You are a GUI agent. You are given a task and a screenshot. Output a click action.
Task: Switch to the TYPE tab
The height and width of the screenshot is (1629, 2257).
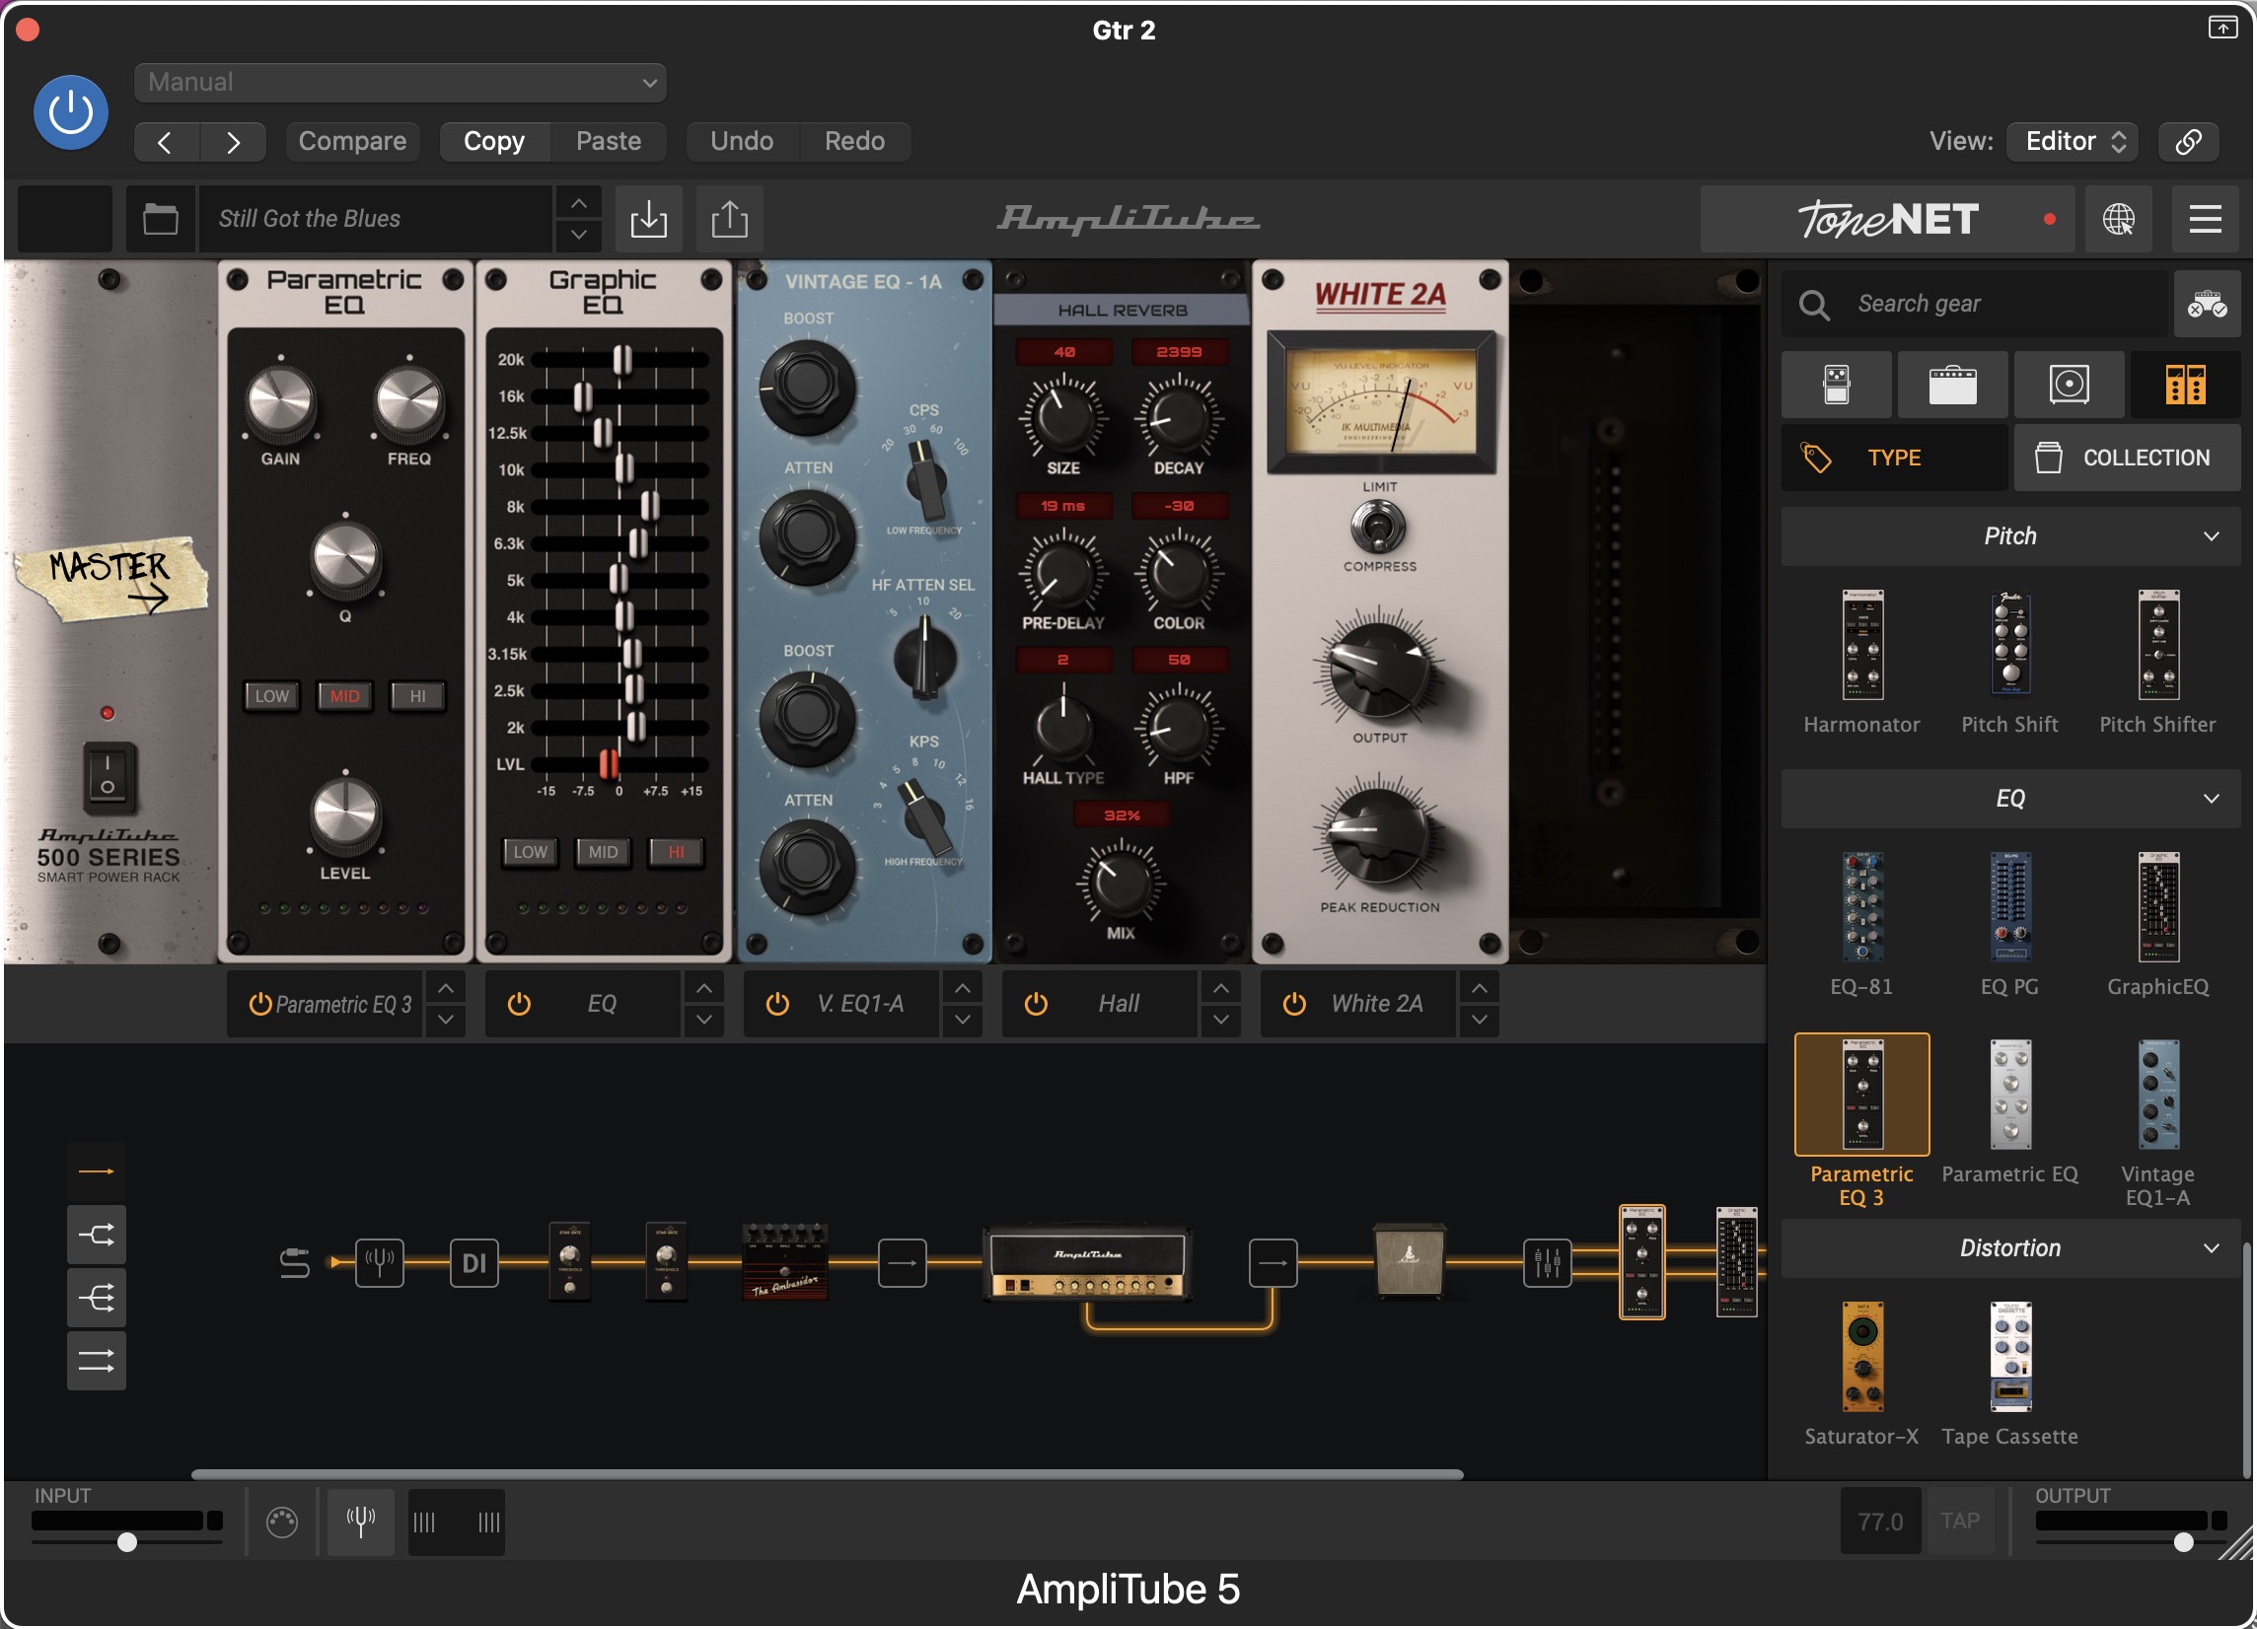click(x=1894, y=458)
